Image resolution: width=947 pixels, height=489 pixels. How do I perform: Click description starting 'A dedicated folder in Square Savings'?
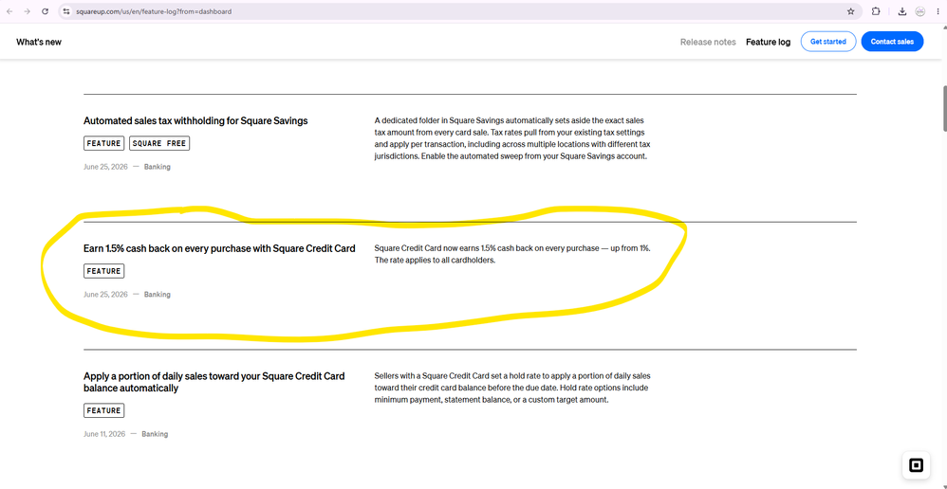512,138
